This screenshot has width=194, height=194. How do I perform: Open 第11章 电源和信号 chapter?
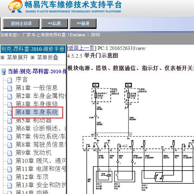pos(41,169)
